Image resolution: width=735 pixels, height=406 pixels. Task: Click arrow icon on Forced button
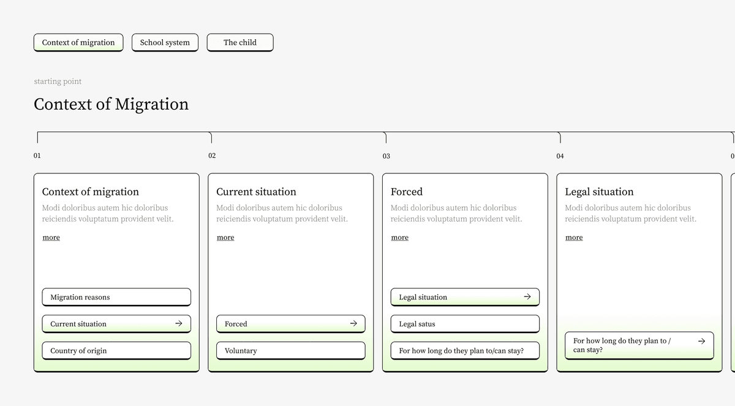(x=353, y=323)
